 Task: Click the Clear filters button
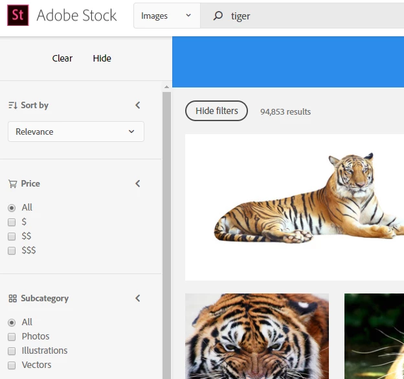coord(62,58)
